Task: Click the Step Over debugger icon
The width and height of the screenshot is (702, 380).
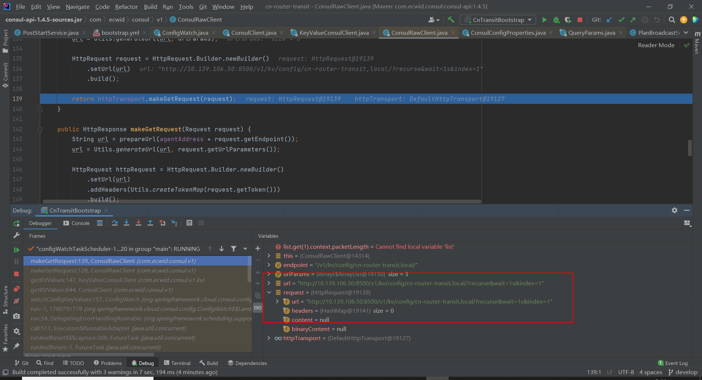Action: pos(115,223)
